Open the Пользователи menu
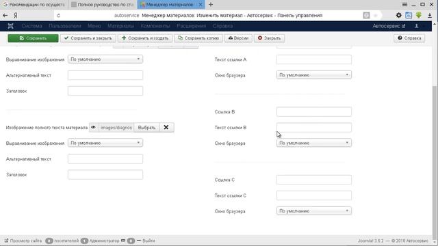 (x=65, y=26)
